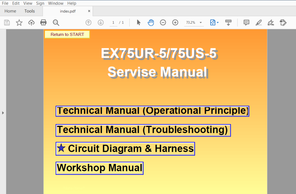The width and height of the screenshot is (296, 194).
Task: Choose the Selection arrow tool
Action: coord(139,23)
